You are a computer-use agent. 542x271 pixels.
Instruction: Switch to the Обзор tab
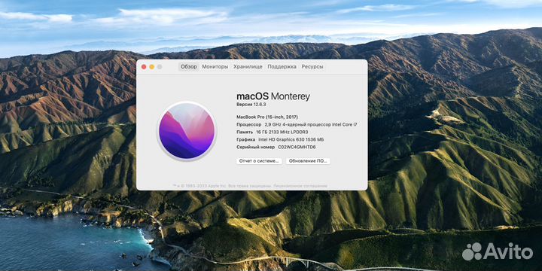click(189, 67)
